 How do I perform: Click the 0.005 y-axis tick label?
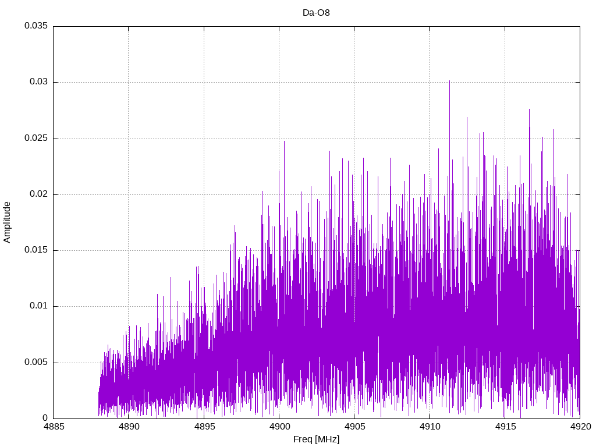click(x=36, y=362)
